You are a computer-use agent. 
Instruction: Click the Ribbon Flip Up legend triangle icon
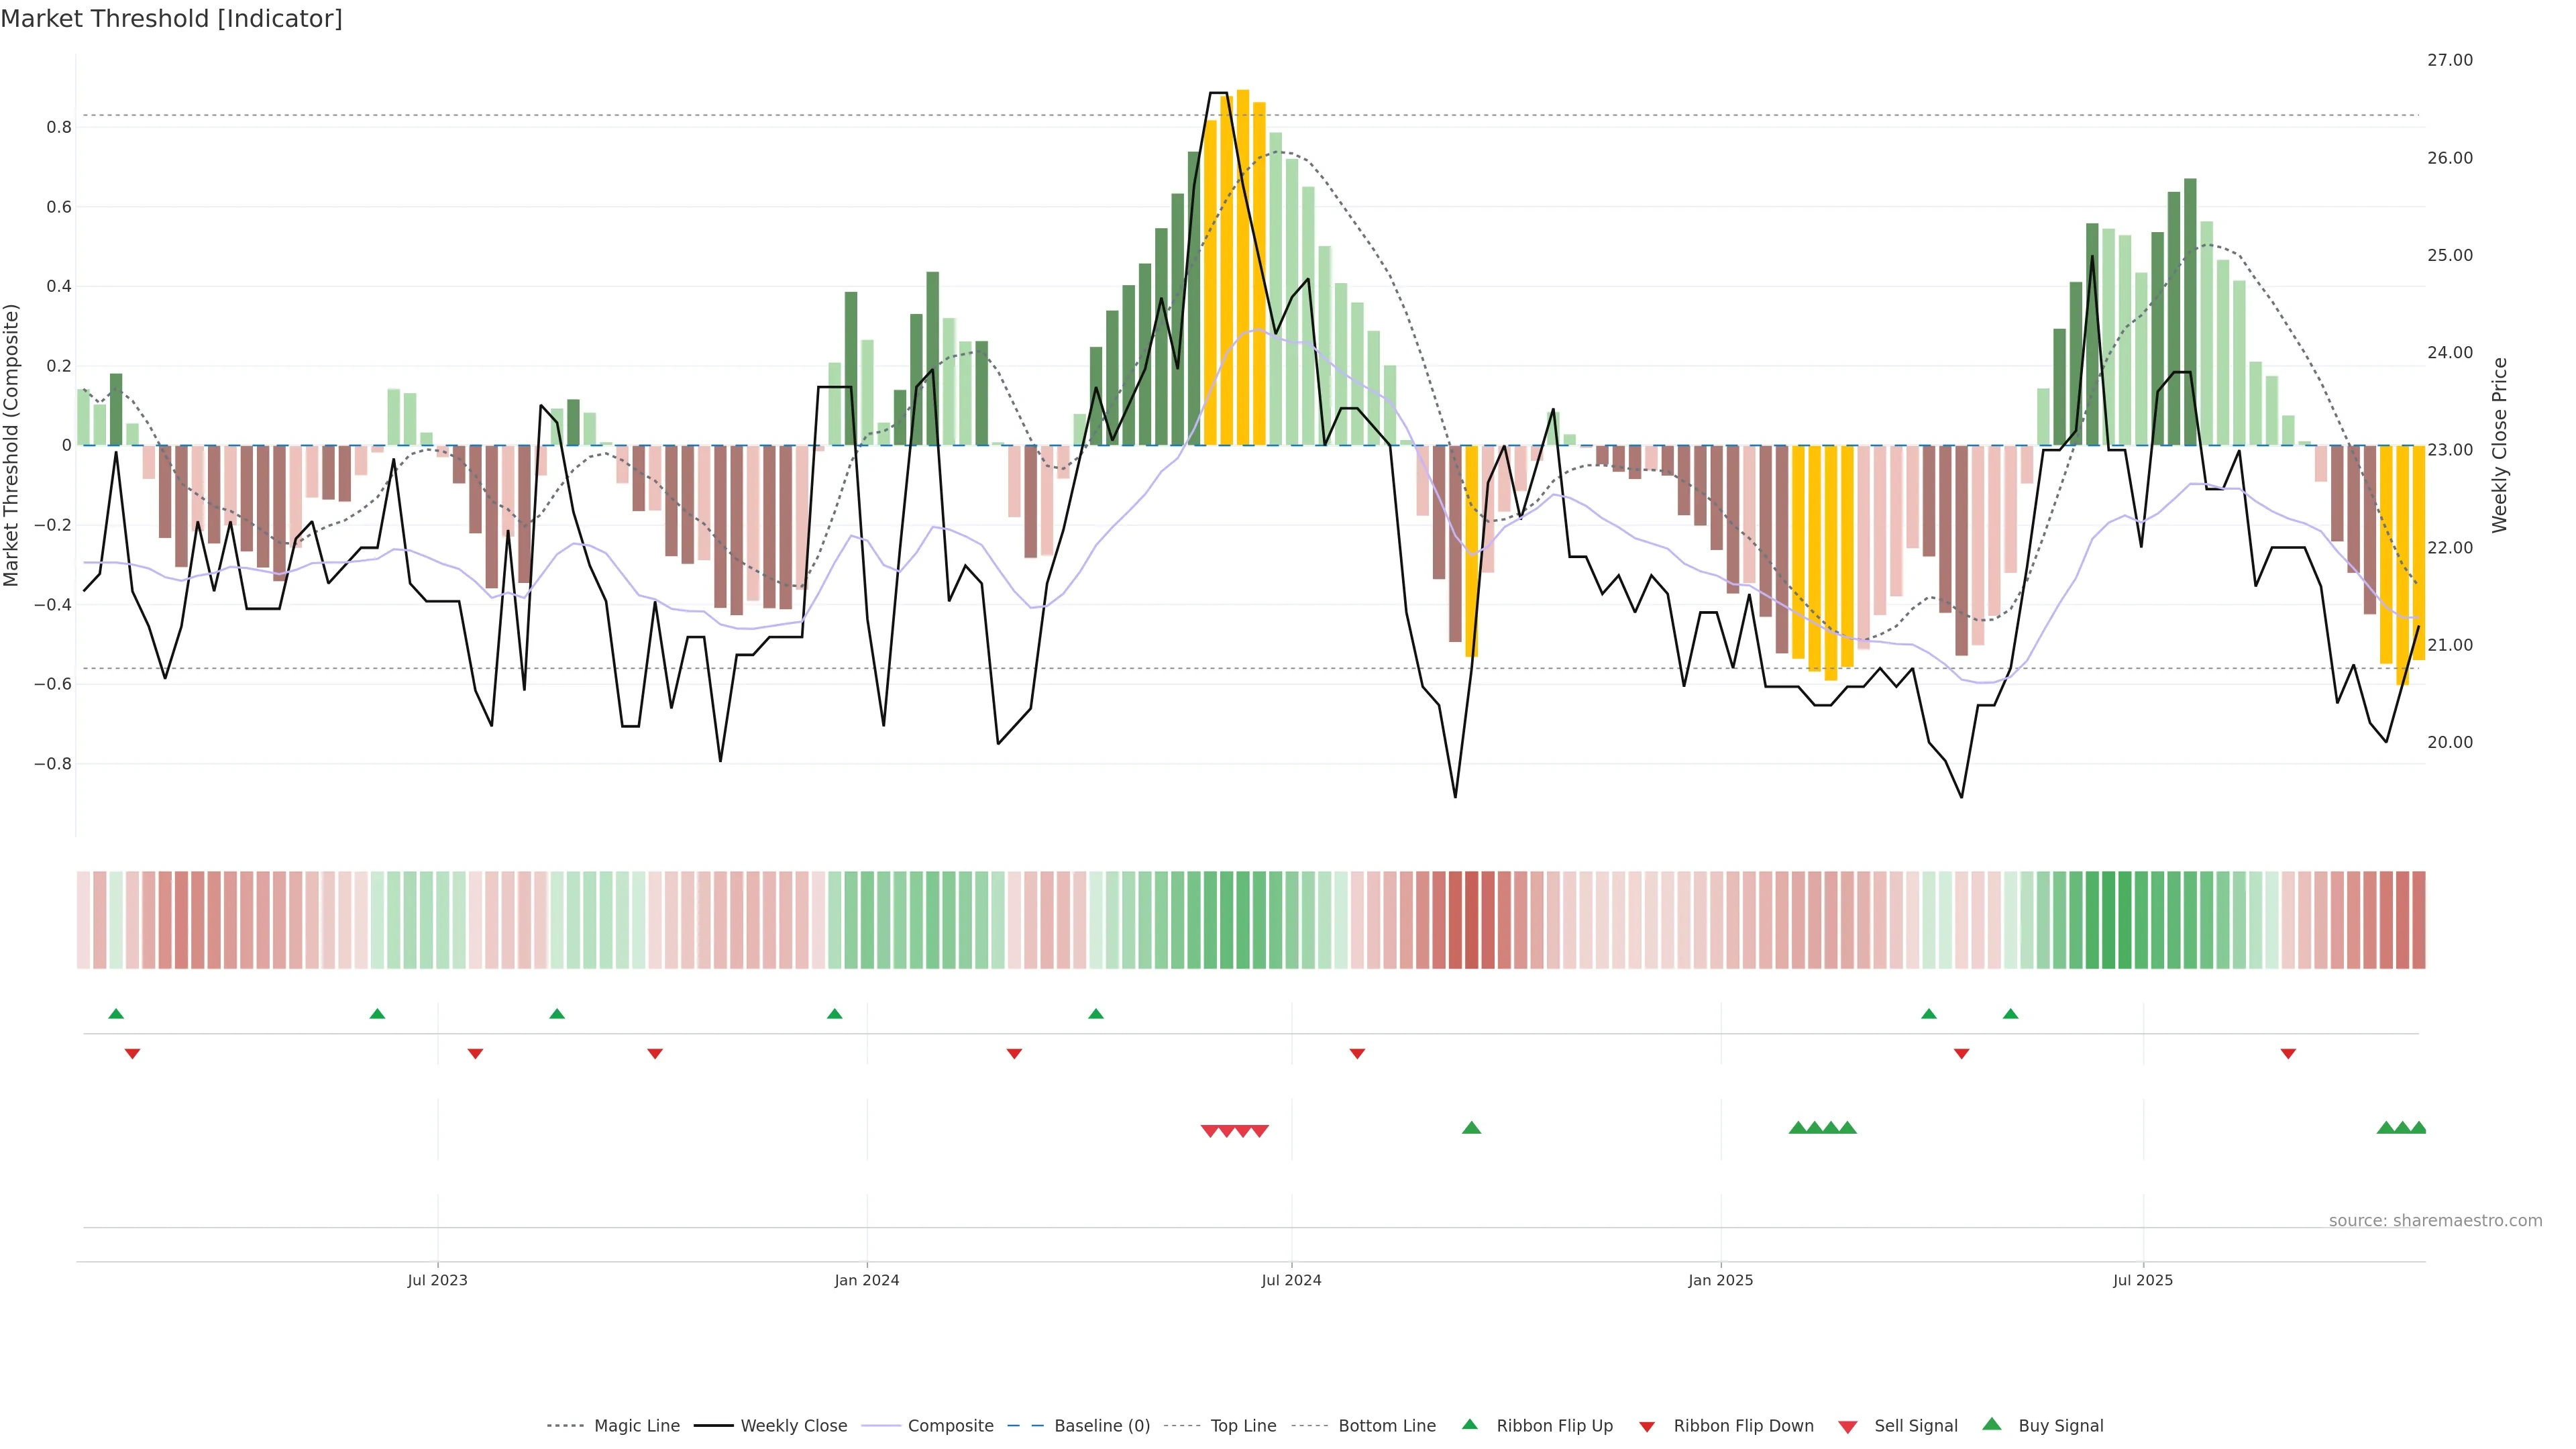(1469, 1424)
